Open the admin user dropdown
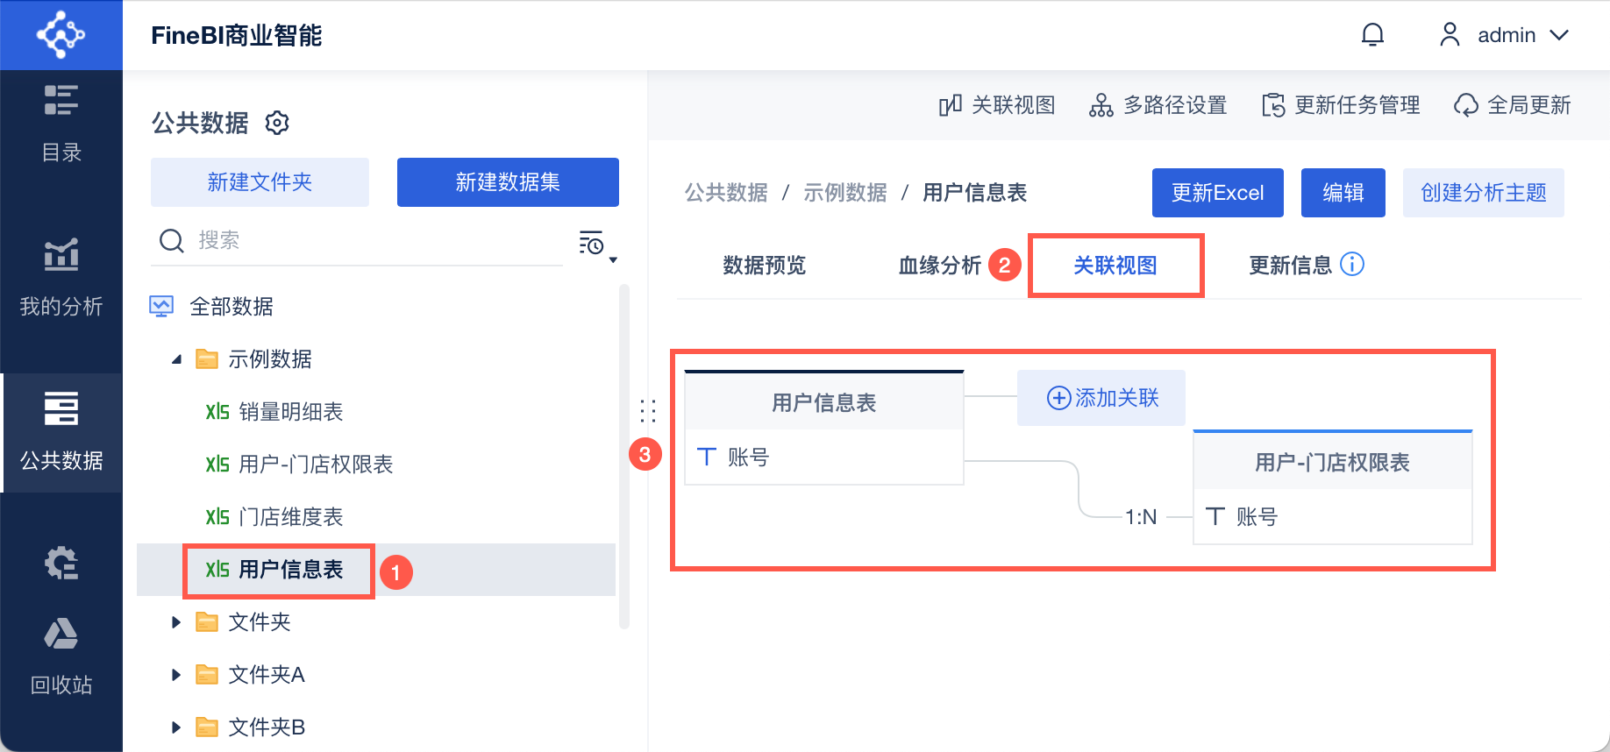Viewport: 1610px width, 752px height. pyautogui.click(x=1505, y=35)
